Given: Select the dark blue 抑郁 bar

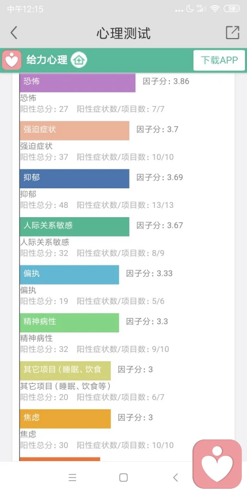Looking at the screenshot, I should 74,179.
